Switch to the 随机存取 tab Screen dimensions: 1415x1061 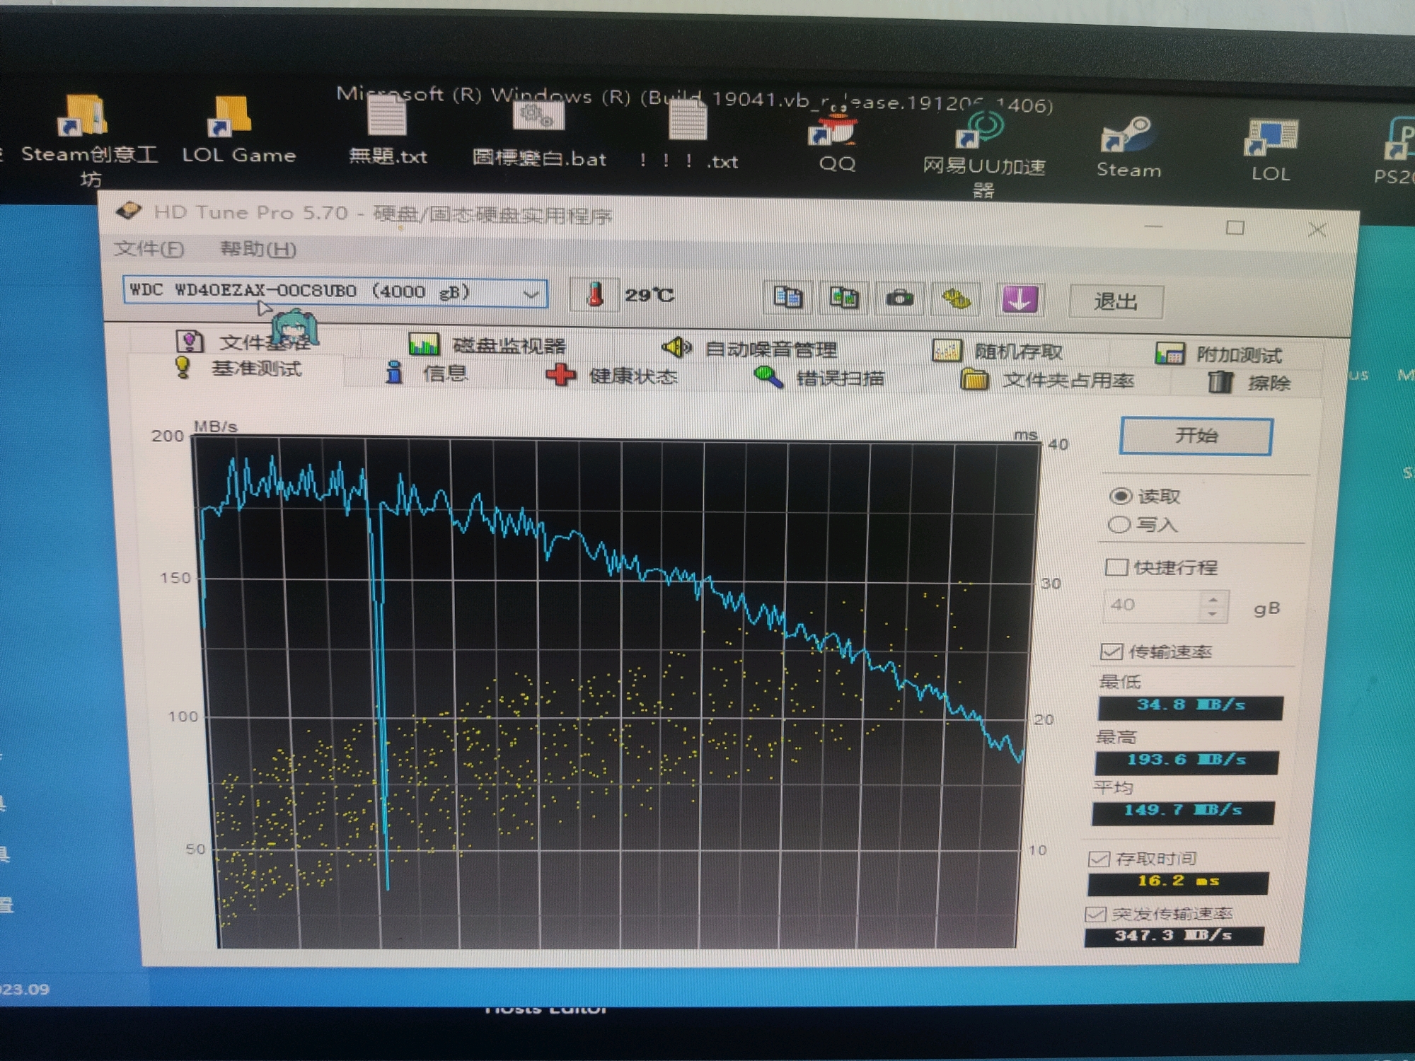coord(998,351)
